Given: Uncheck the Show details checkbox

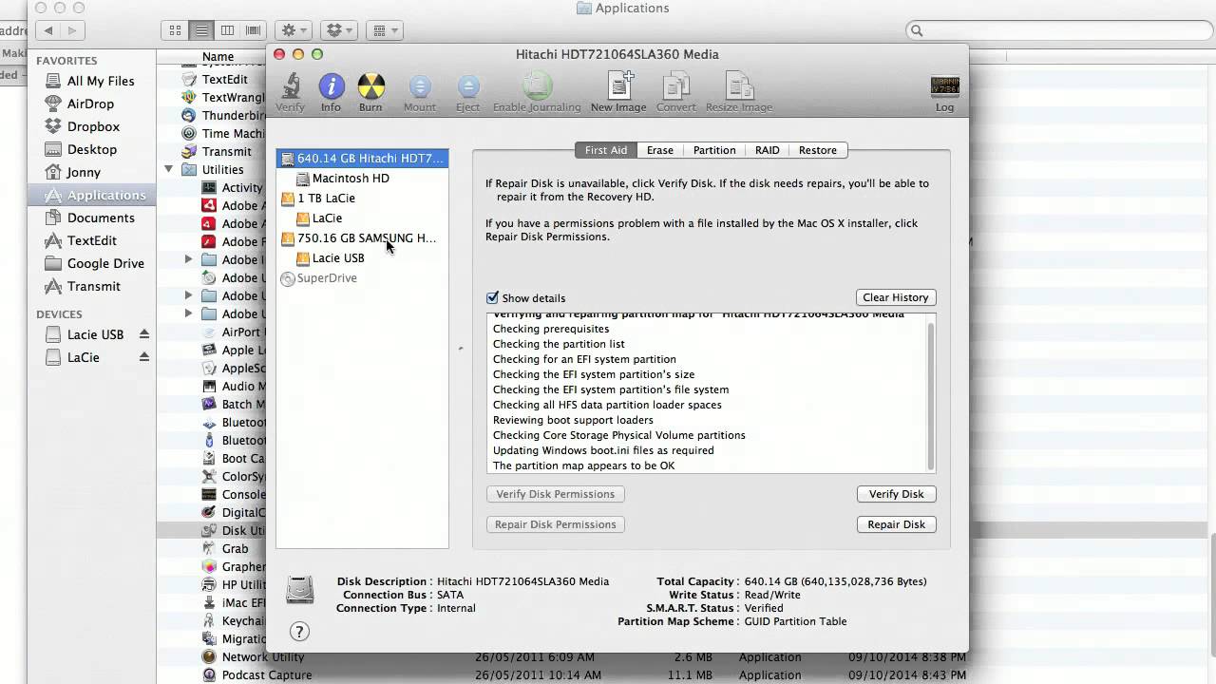Looking at the screenshot, I should coord(492,298).
